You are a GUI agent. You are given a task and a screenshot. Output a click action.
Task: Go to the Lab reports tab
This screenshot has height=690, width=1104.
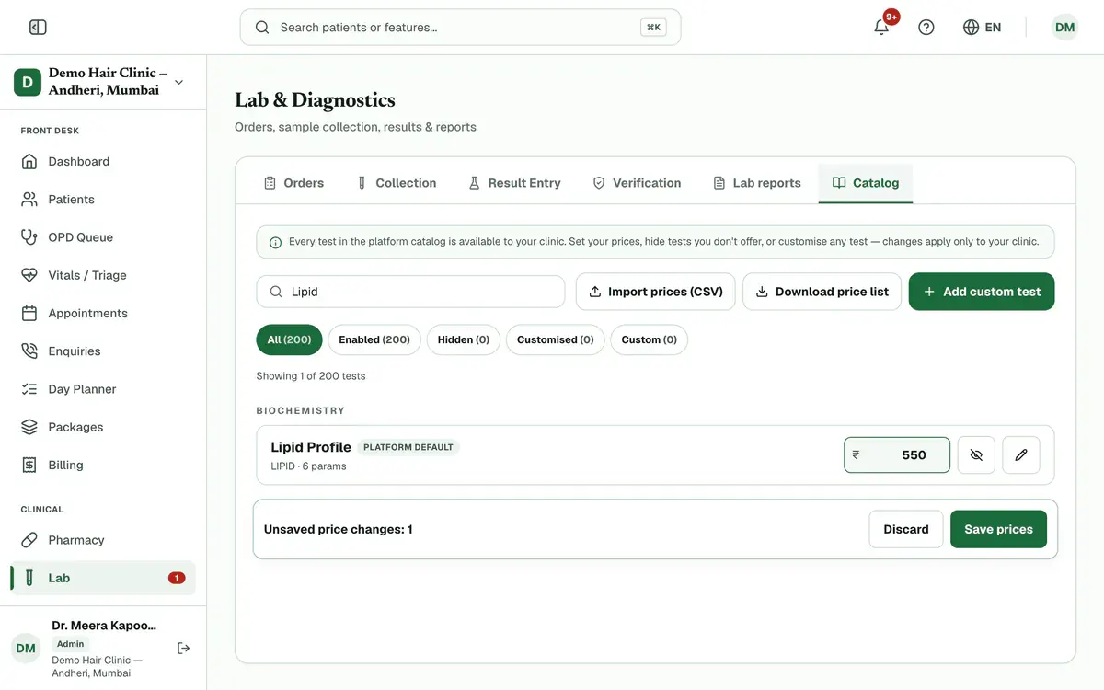[x=757, y=183]
